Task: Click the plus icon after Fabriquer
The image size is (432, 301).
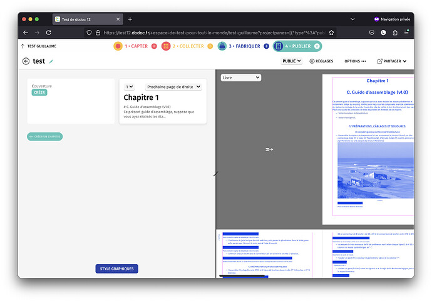Action: click(267, 46)
